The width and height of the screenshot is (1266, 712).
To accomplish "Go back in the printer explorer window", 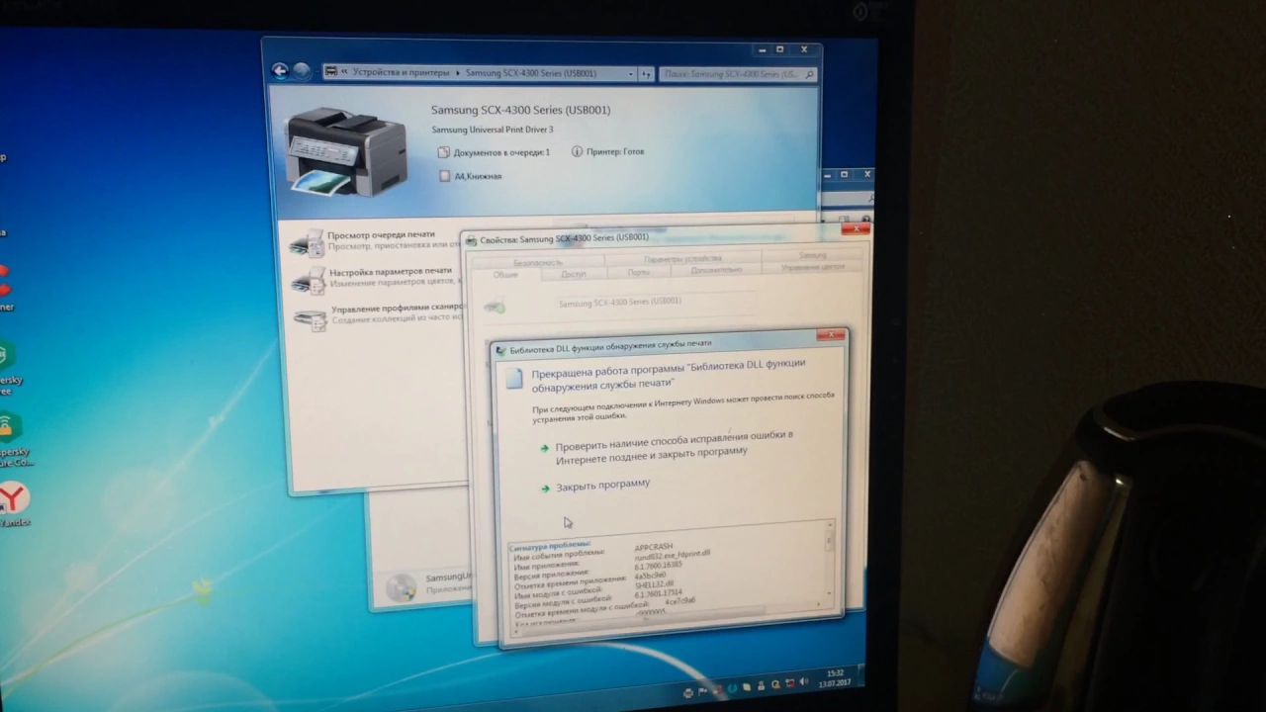I will tap(280, 71).
